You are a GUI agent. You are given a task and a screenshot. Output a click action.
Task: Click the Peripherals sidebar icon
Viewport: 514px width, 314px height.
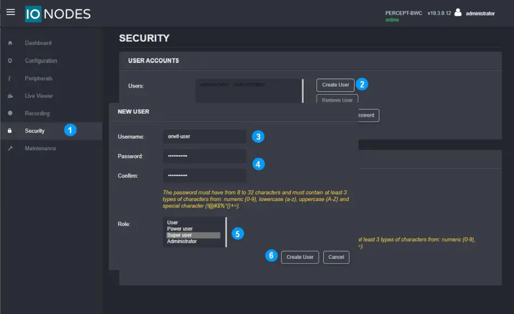click(10, 78)
